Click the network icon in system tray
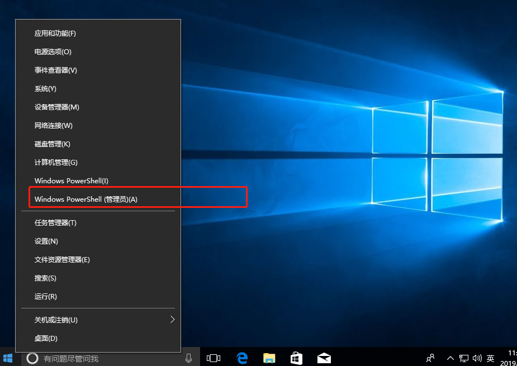 [464, 358]
